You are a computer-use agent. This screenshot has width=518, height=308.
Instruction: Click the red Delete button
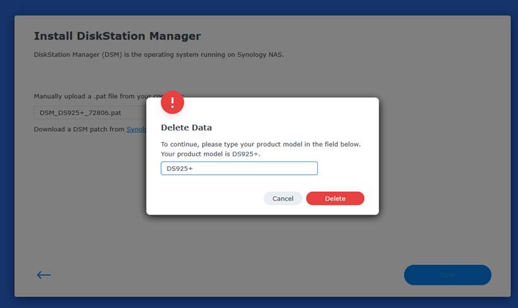(x=335, y=198)
